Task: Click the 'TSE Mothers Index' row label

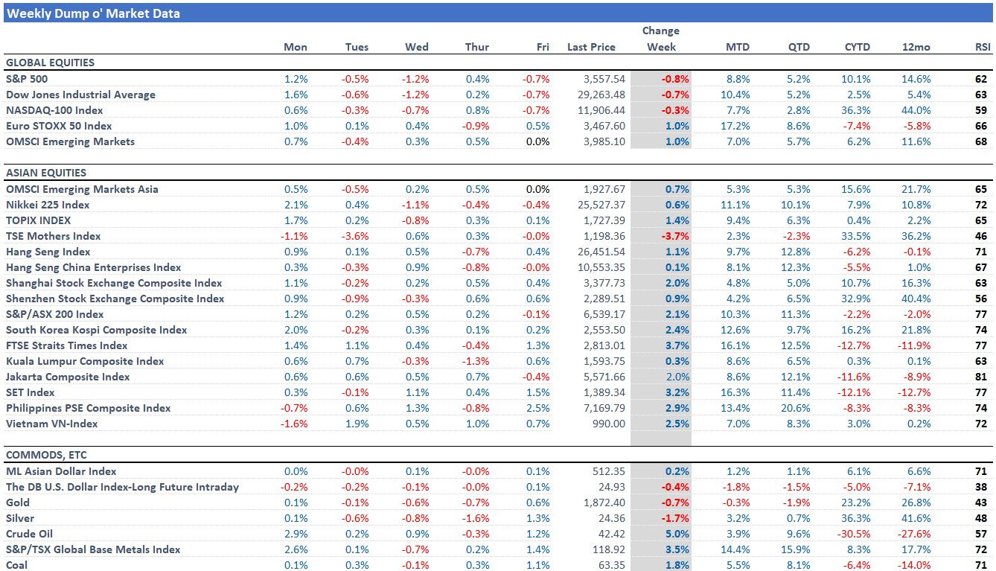Action: tap(53, 236)
